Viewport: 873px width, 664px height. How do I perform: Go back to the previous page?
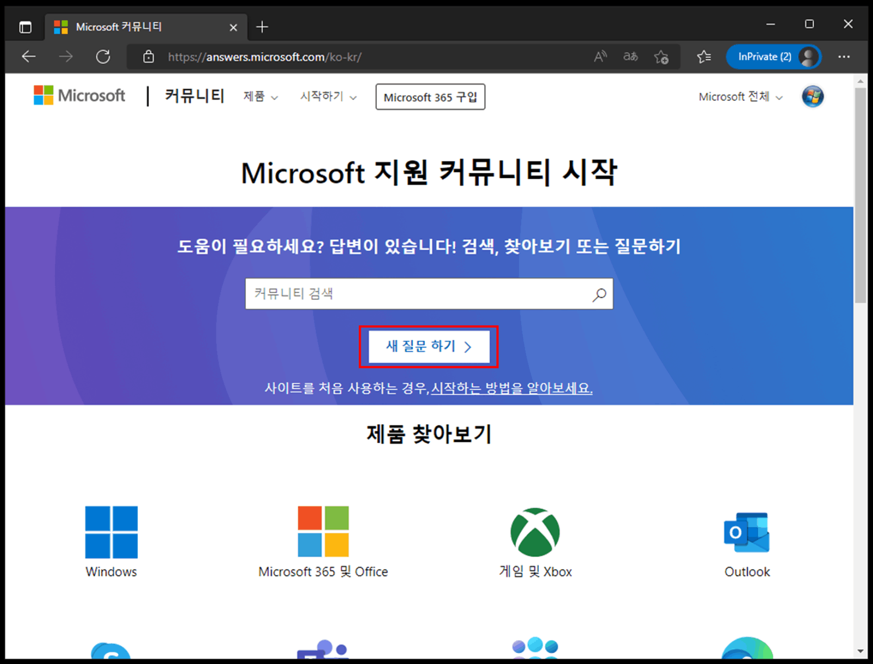tap(29, 57)
